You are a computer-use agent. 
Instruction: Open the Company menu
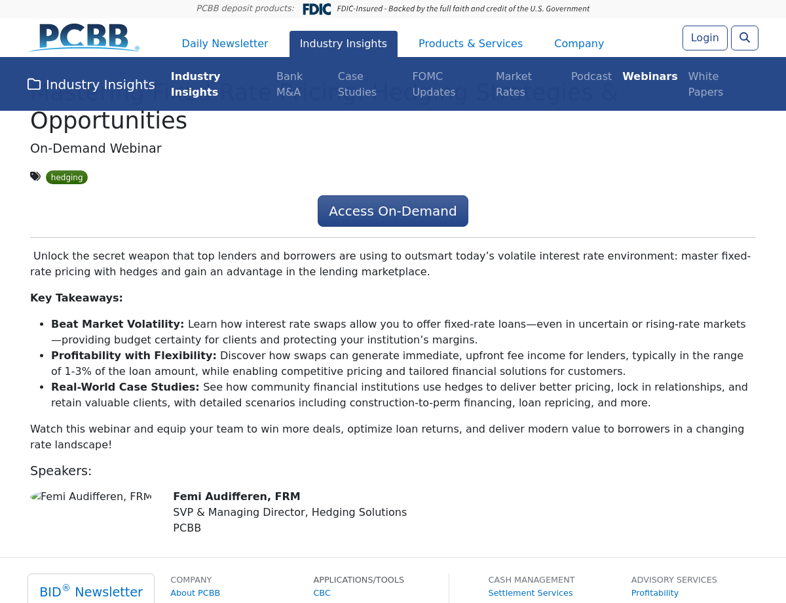coord(579,44)
